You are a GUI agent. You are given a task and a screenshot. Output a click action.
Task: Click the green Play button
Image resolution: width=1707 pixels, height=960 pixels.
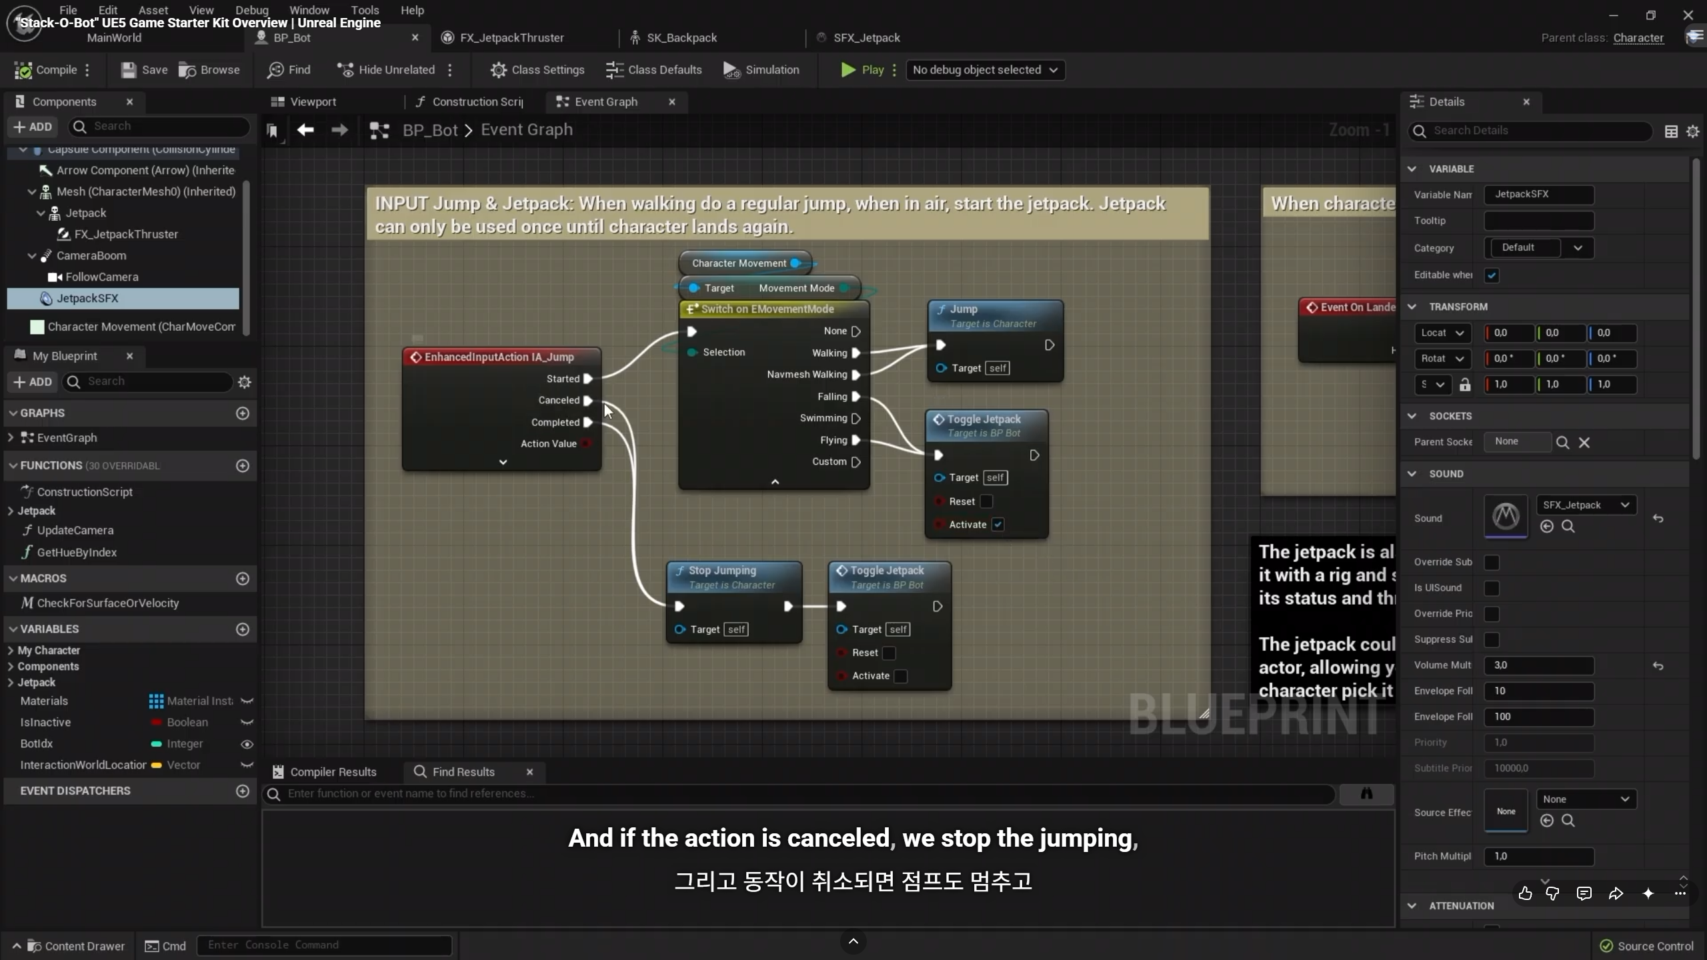point(862,70)
